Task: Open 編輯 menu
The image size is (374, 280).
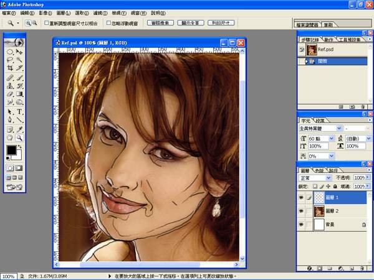Action: 27,13
